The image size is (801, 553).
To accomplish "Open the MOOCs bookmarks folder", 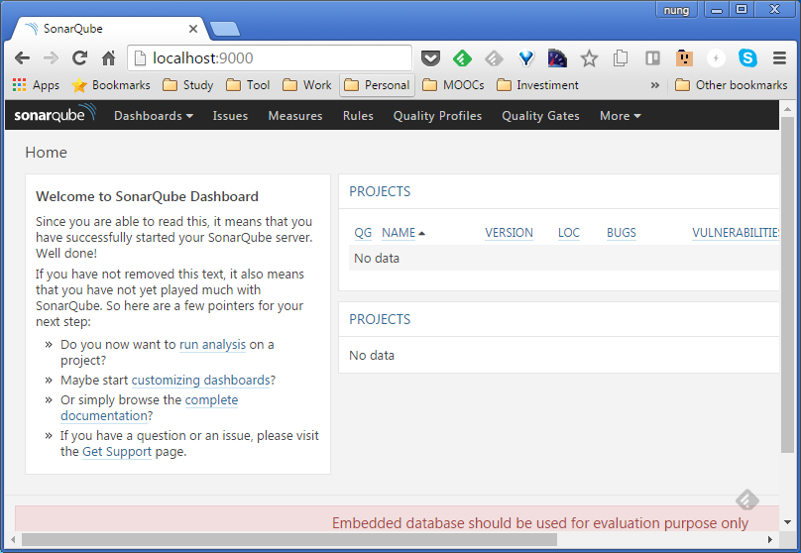I will 454,85.
